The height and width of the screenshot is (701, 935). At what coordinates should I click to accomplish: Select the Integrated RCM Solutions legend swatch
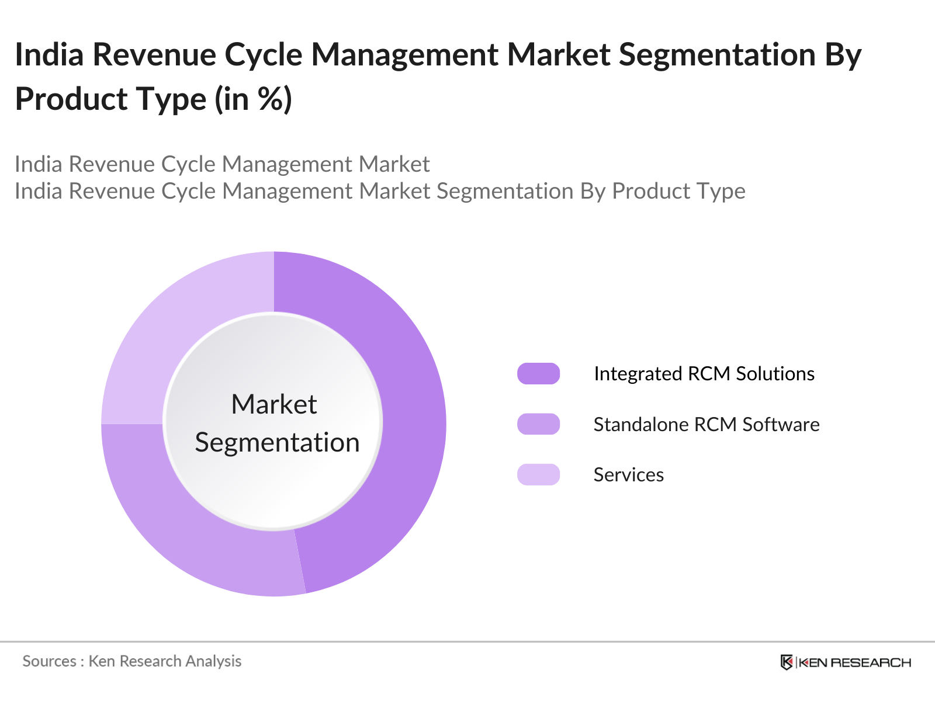click(x=538, y=373)
